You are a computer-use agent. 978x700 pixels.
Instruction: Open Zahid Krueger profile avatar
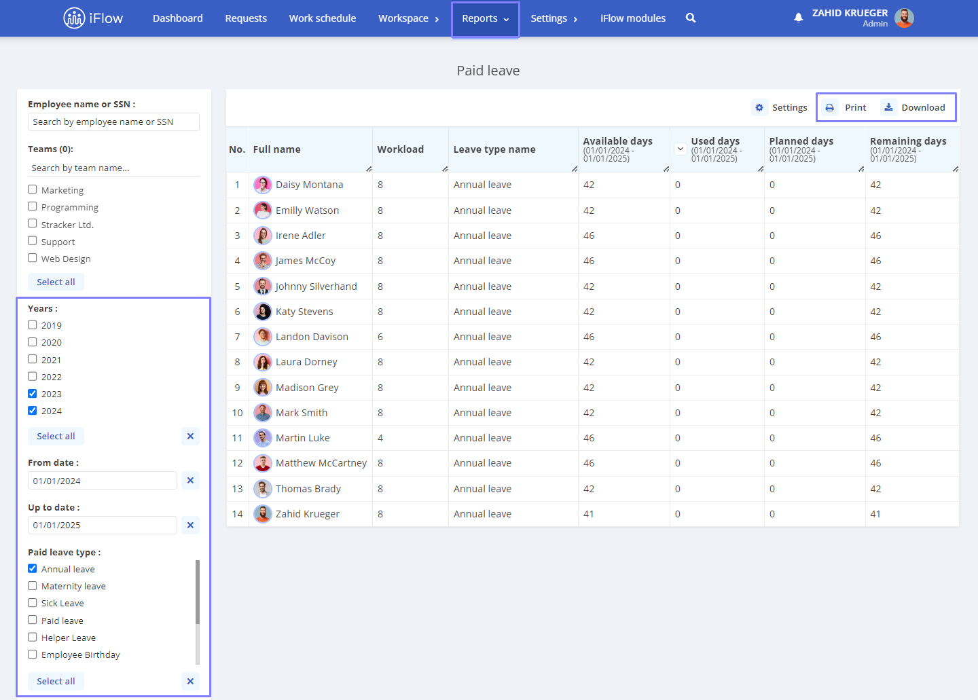point(904,18)
